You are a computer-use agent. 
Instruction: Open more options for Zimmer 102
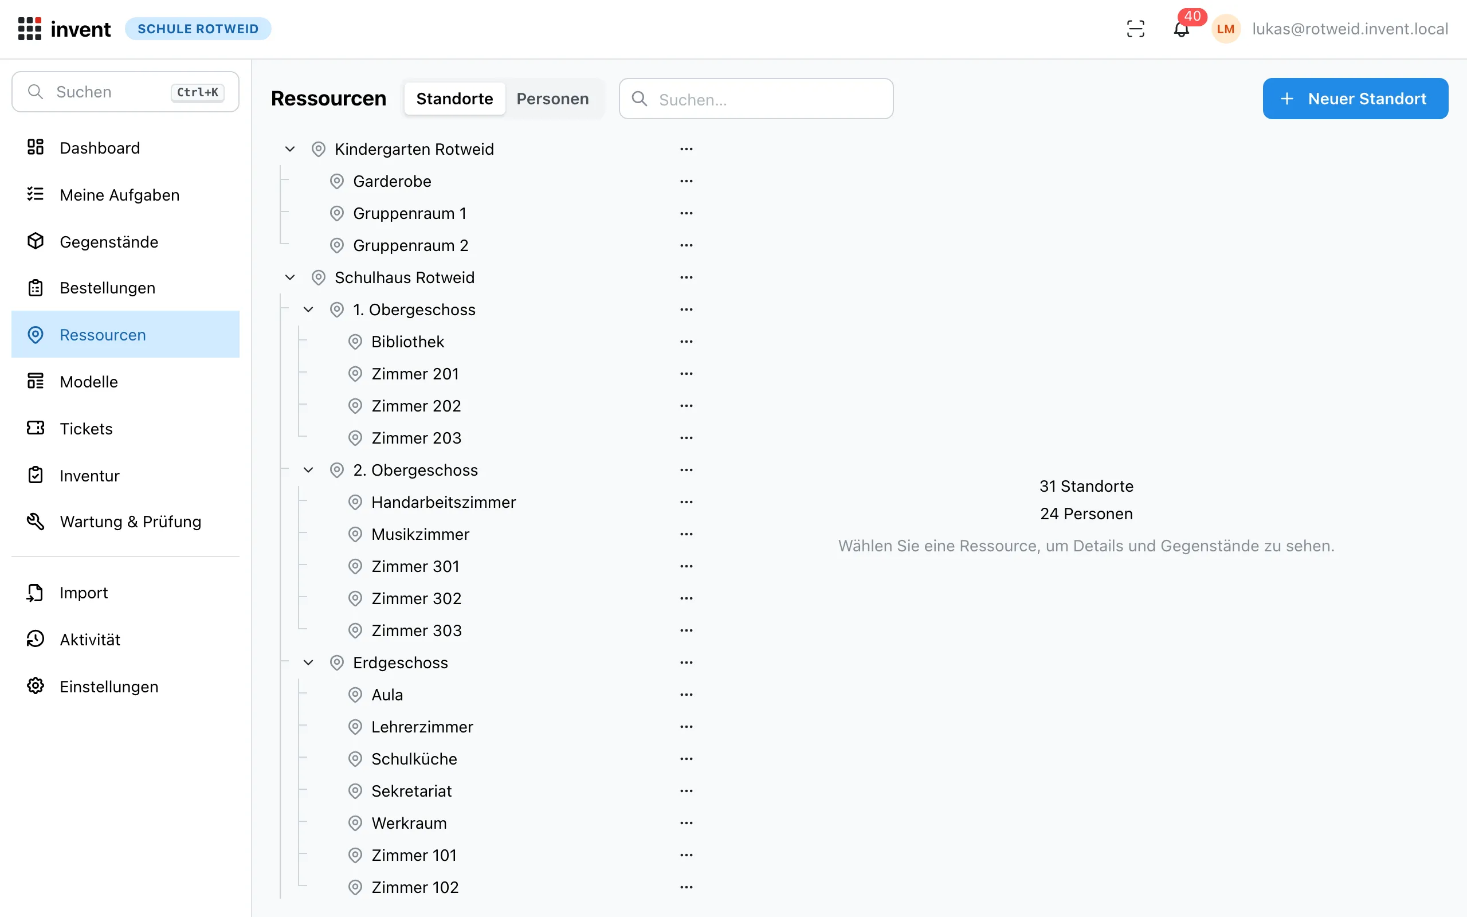686,887
